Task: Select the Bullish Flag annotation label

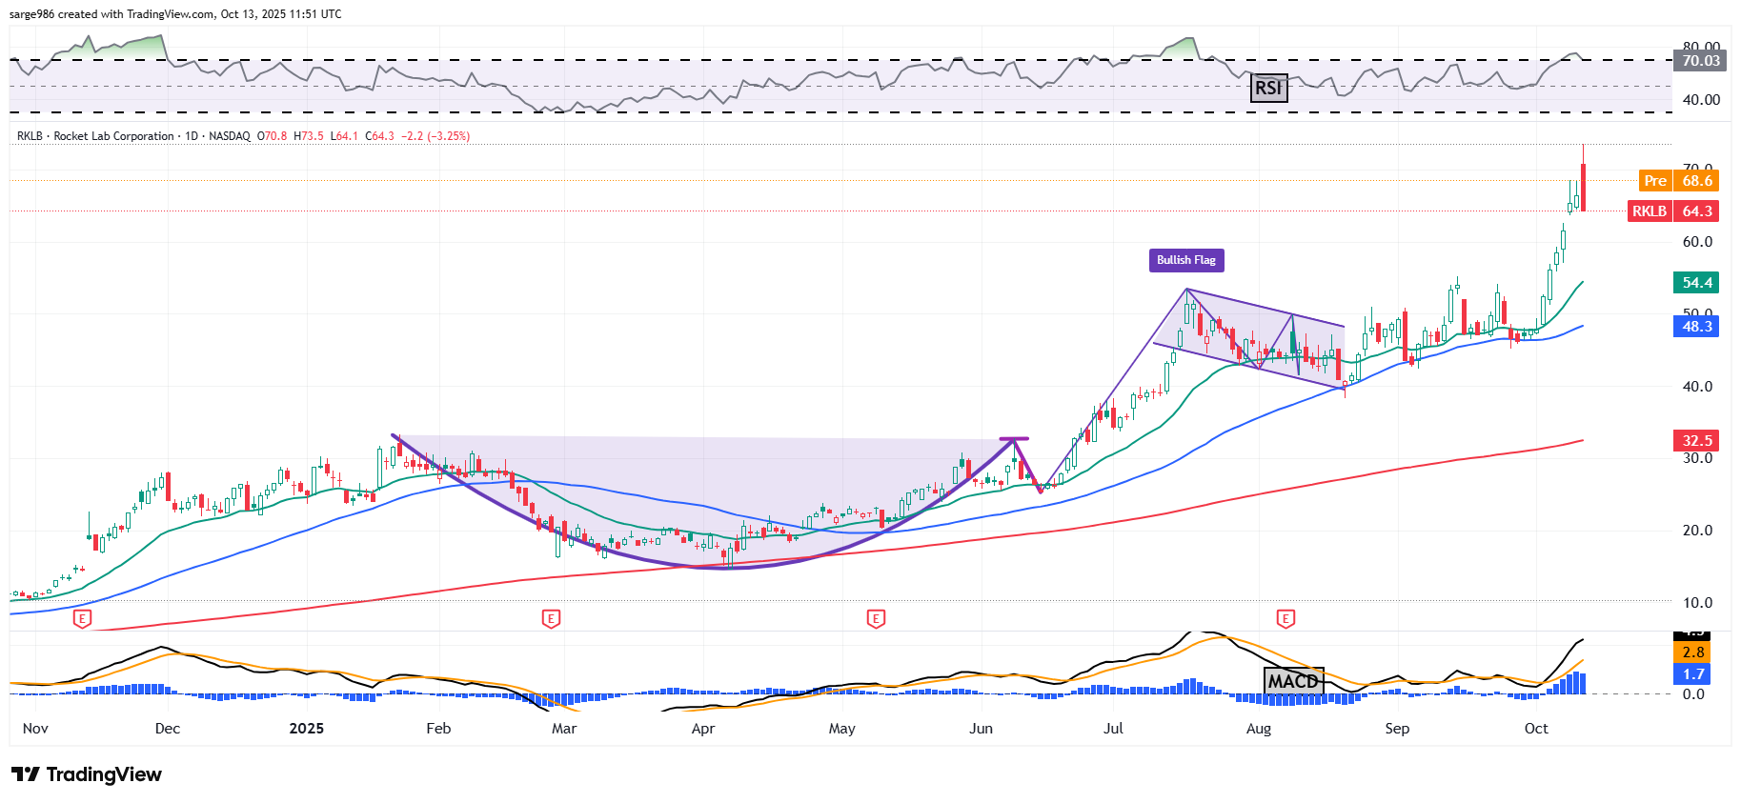Action: coord(1185,260)
